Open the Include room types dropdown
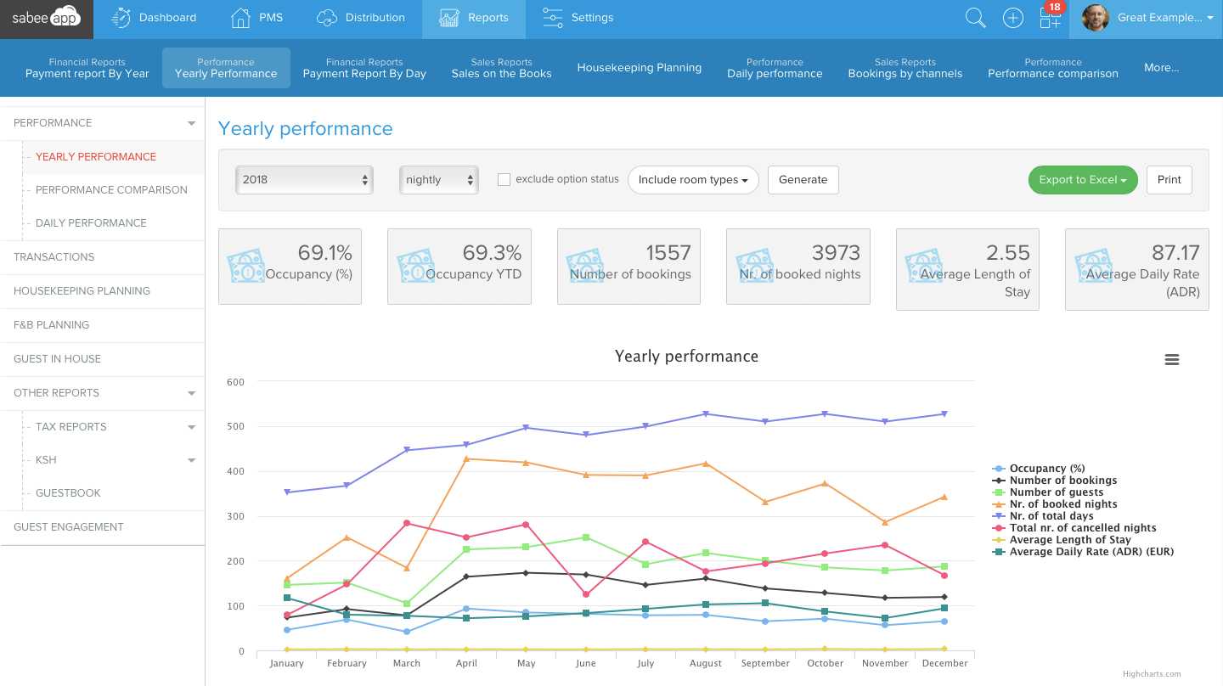Viewport: 1223px width, 686px height. (693, 180)
